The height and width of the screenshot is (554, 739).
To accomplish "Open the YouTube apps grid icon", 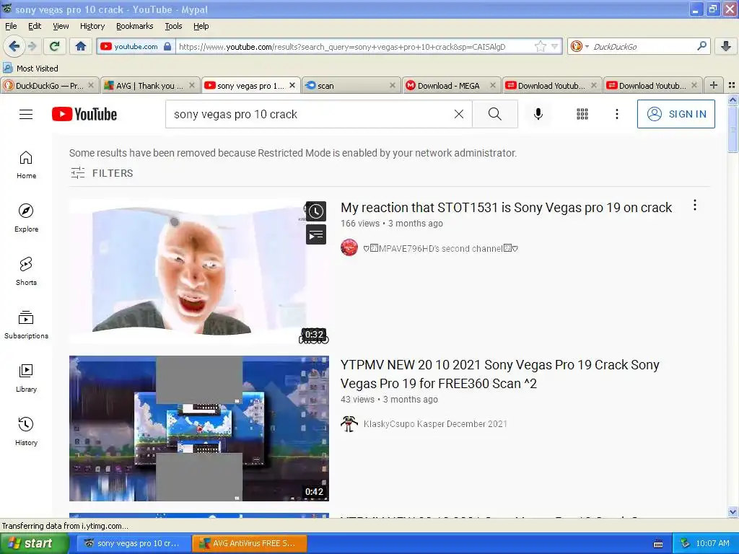I will 582,114.
